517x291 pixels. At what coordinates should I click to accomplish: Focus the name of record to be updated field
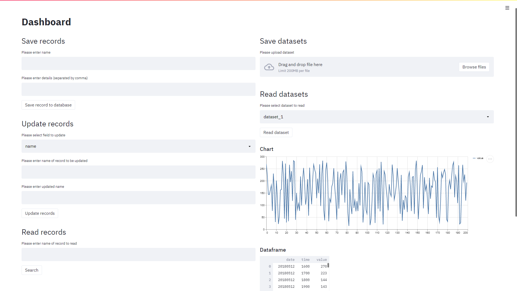tap(138, 172)
